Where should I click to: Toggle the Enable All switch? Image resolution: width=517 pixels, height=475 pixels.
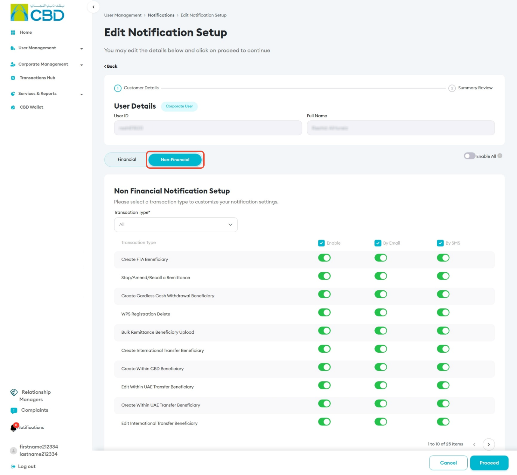[469, 156]
